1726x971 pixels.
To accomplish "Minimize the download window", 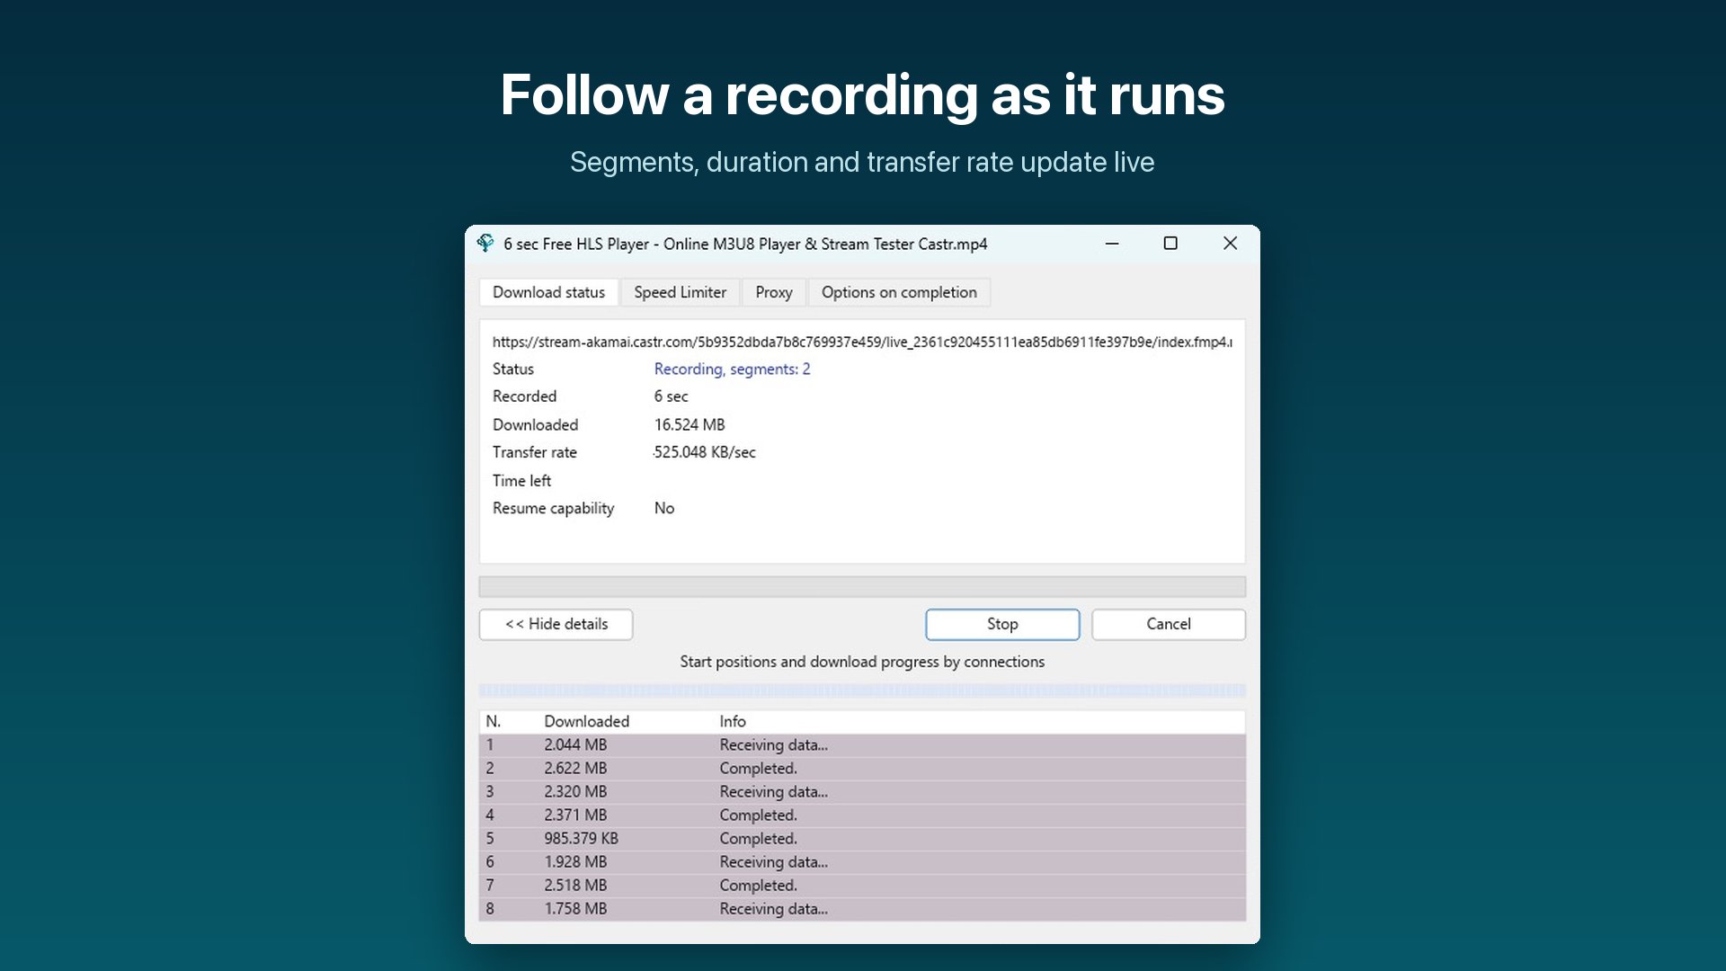I will pos(1112,244).
